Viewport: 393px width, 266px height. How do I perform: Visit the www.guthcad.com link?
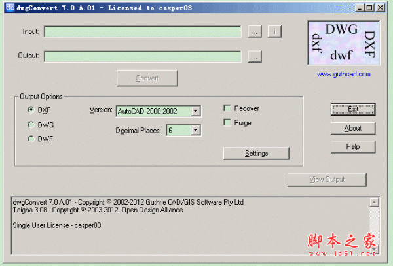(344, 74)
